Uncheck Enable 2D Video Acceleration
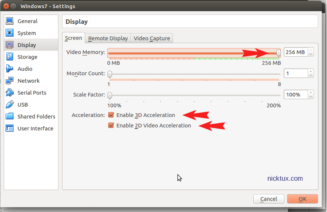 (111, 126)
